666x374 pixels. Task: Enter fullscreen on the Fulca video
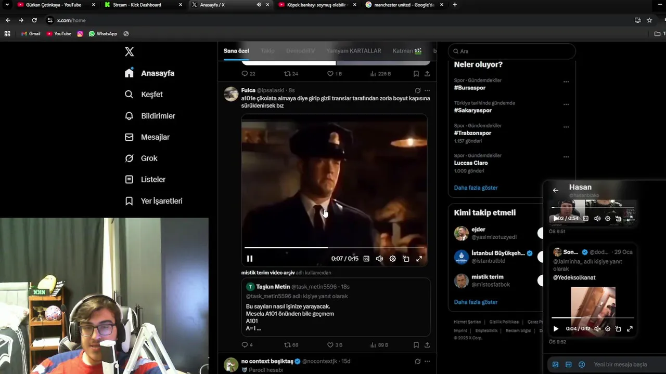click(419, 259)
